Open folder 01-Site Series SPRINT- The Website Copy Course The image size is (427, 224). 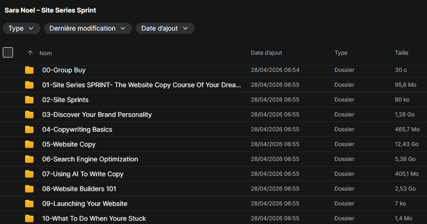tap(142, 85)
